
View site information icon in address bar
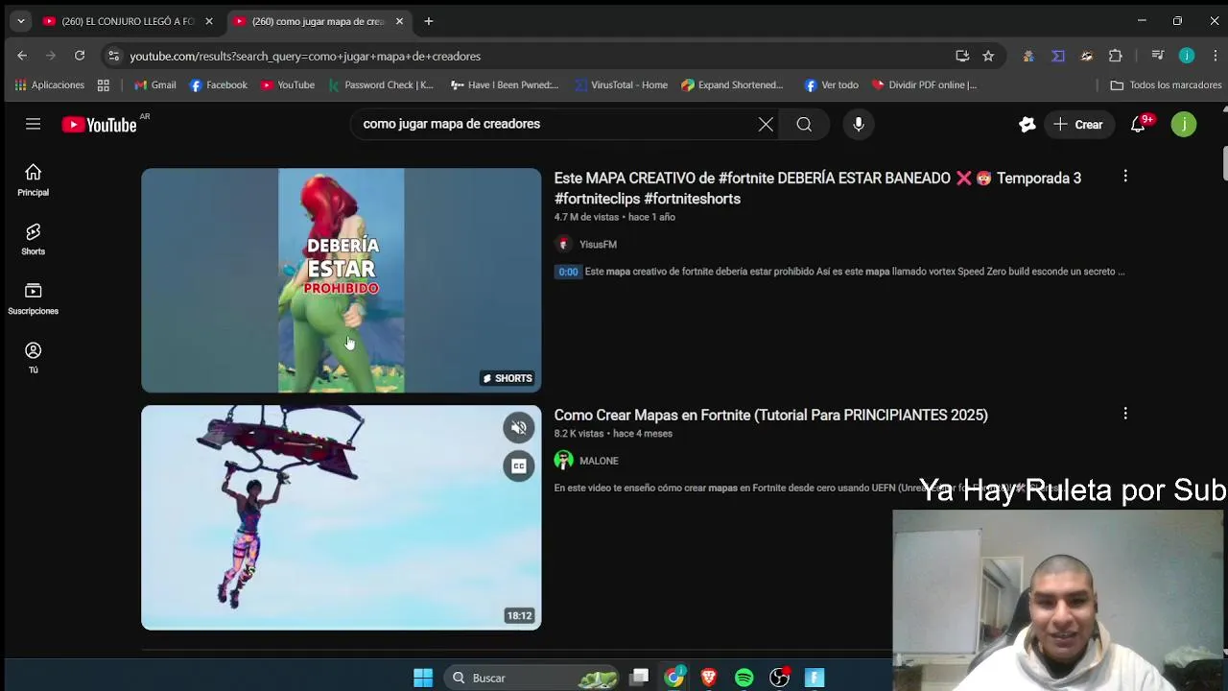tap(113, 56)
